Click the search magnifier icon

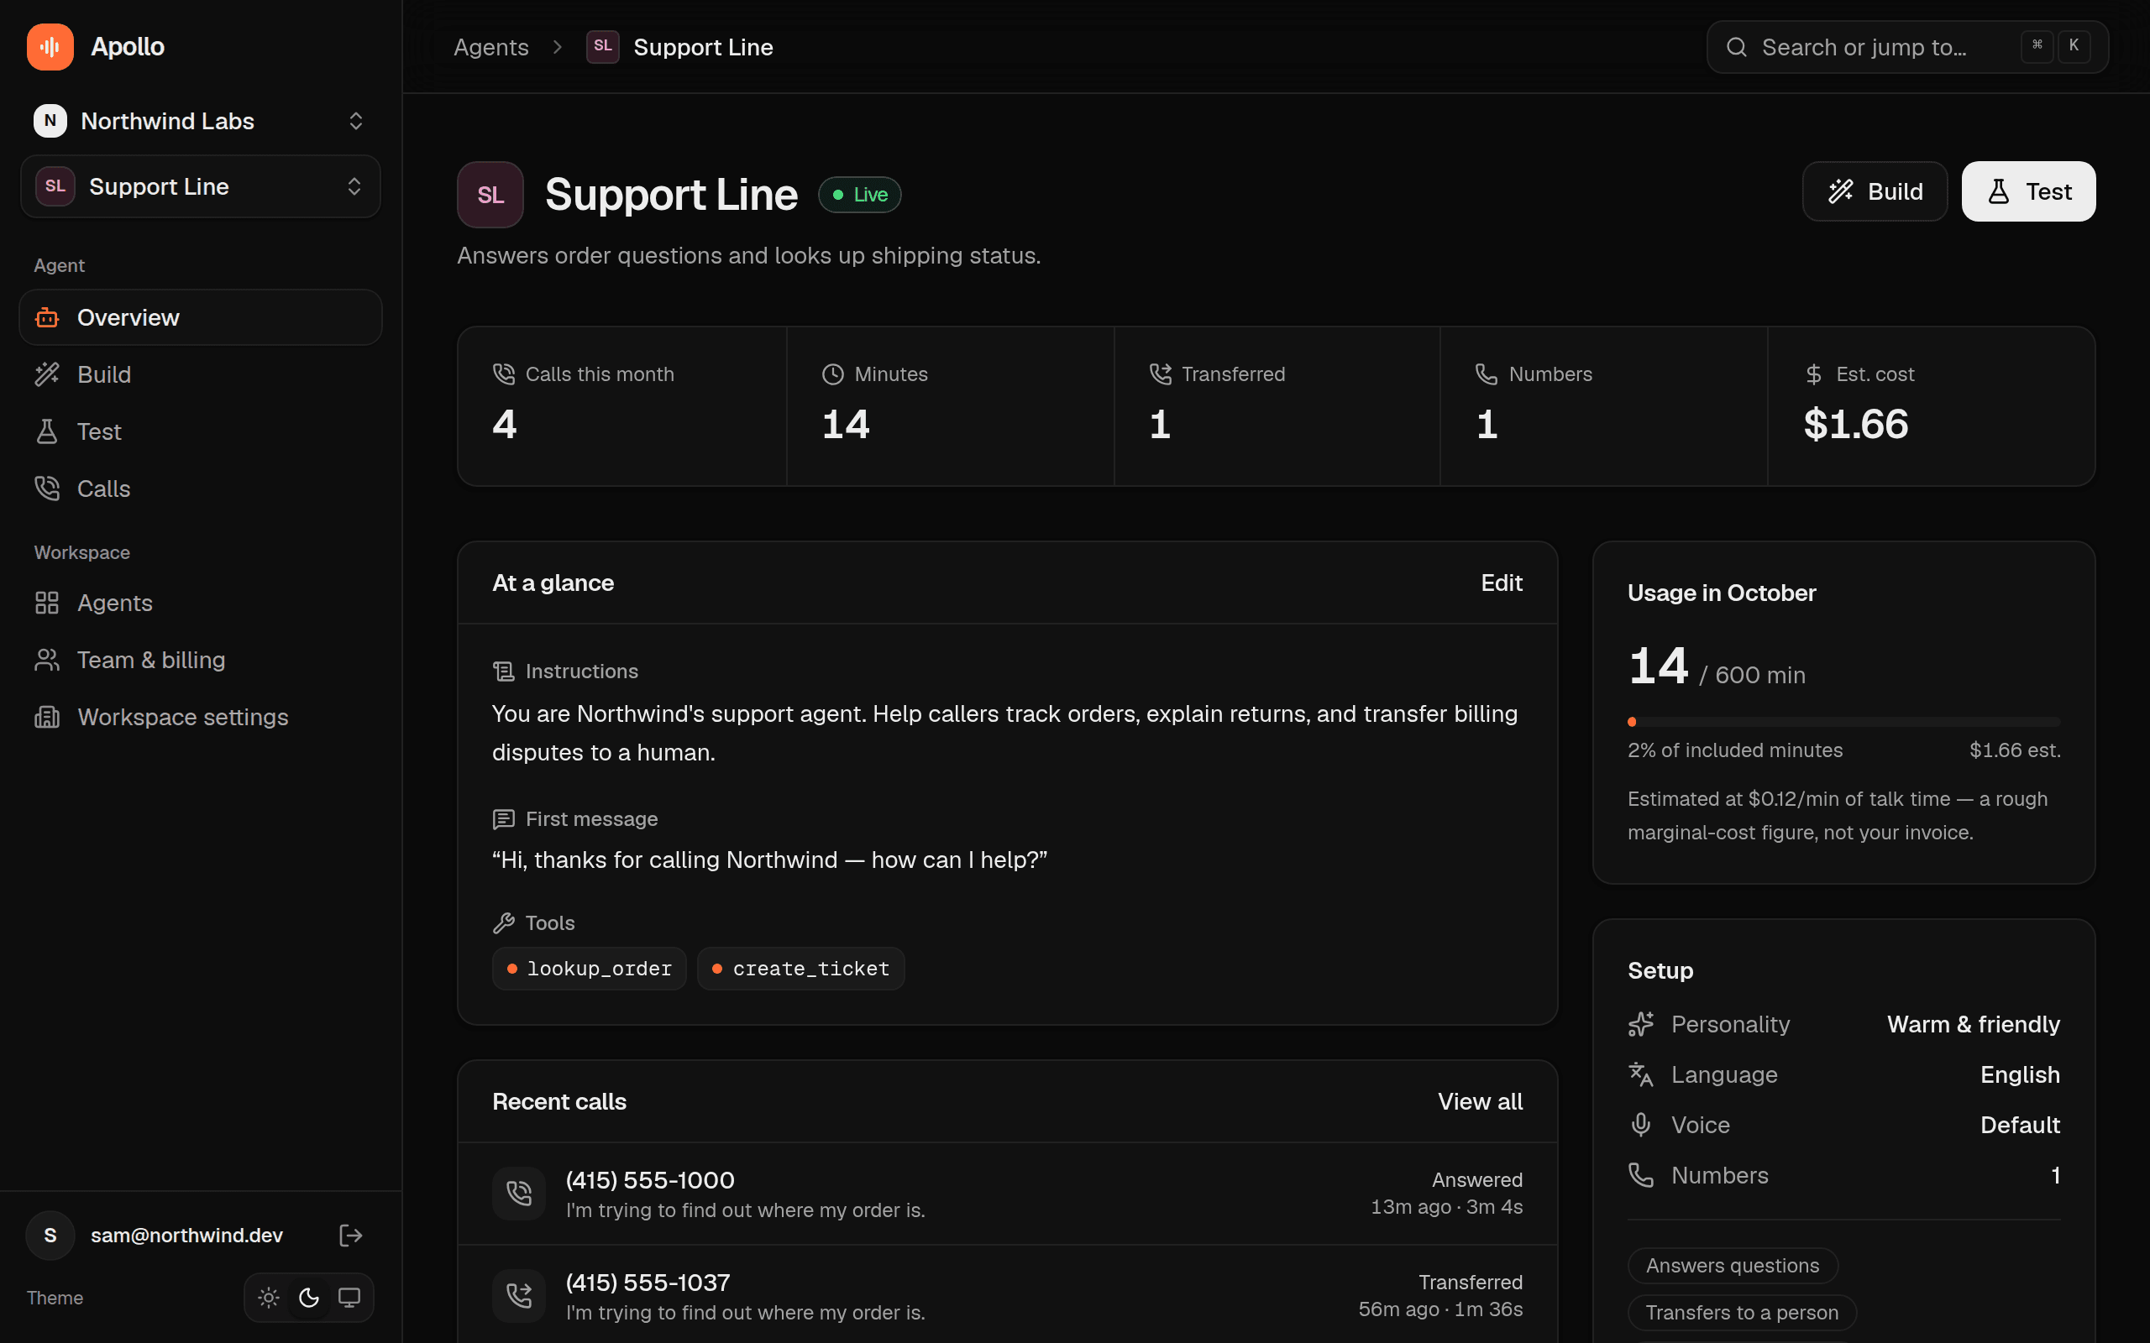point(1736,47)
